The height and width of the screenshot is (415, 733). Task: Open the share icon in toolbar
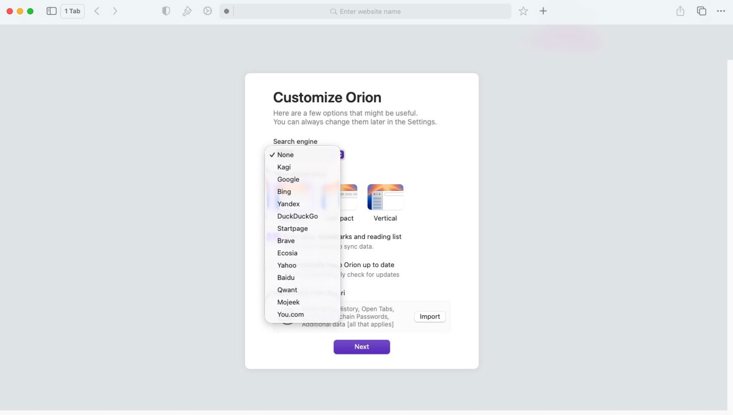(x=680, y=11)
